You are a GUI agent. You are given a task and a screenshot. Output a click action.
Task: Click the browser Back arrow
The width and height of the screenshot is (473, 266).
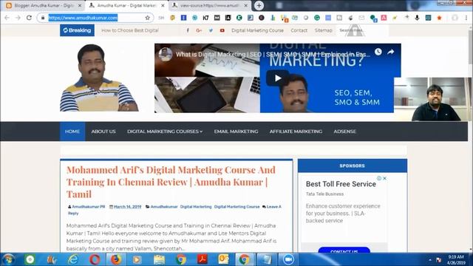[x=7, y=18]
